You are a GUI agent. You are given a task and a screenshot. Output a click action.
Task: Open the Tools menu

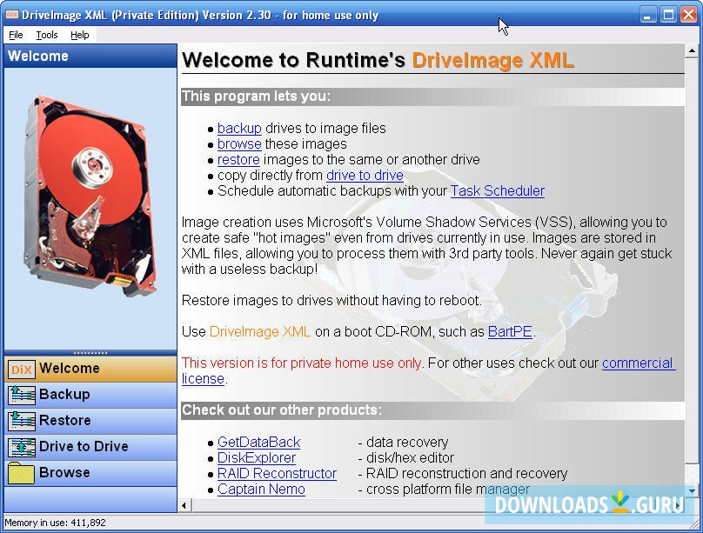(46, 35)
